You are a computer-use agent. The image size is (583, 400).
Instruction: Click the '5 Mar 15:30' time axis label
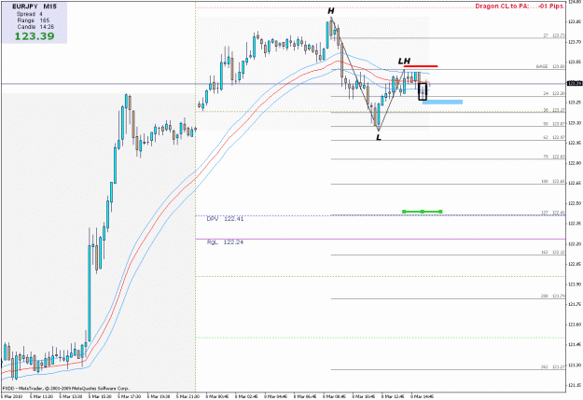(x=99, y=396)
